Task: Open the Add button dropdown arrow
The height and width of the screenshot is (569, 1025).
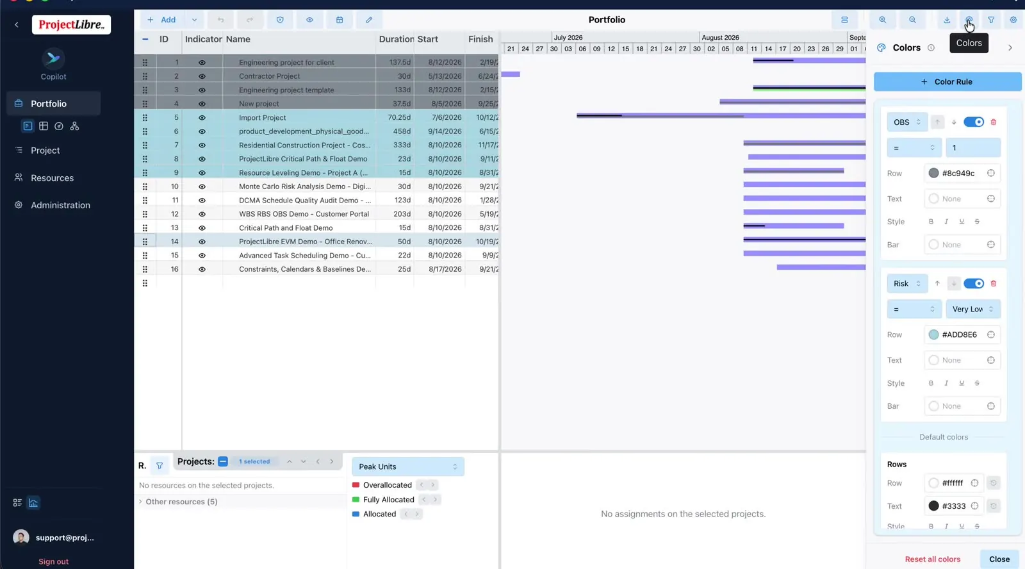Action: (194, 20)
